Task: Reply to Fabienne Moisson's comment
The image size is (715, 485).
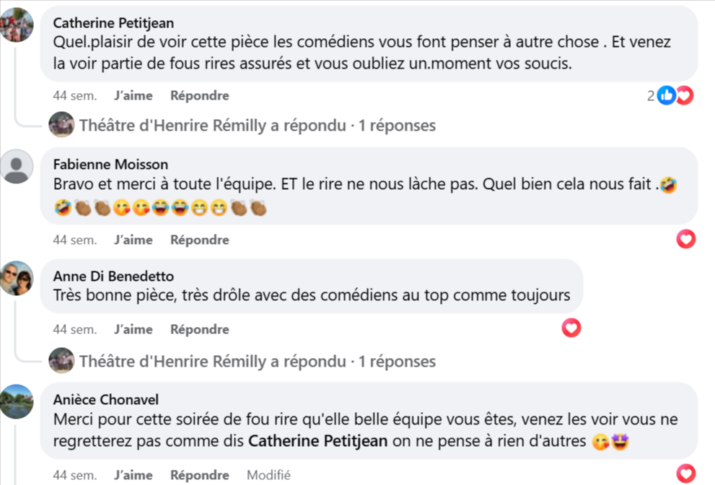Action: [200, 240]
